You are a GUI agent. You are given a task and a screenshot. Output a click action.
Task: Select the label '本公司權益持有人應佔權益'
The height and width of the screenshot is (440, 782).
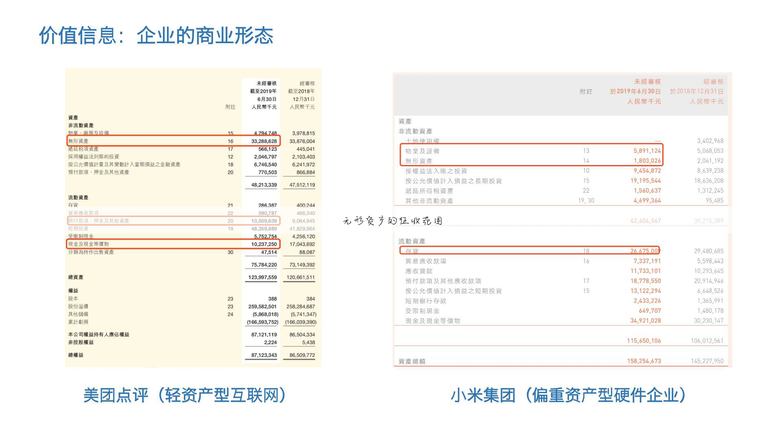pyautogui.click(x=99, y=334)
